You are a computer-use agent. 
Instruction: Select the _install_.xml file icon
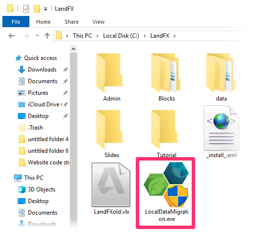(221, 128)
